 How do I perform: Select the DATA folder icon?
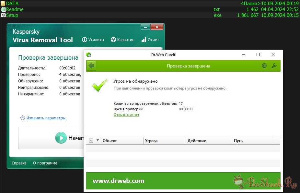coord(3,4)
